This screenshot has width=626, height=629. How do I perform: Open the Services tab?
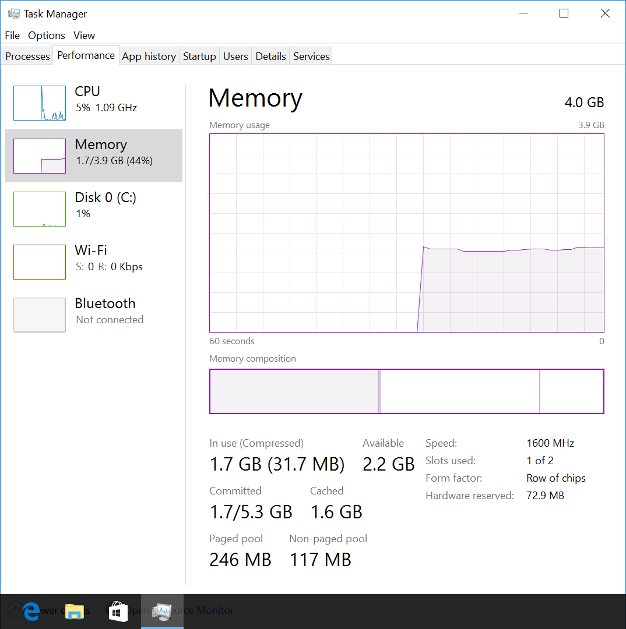tap(311, 56)
